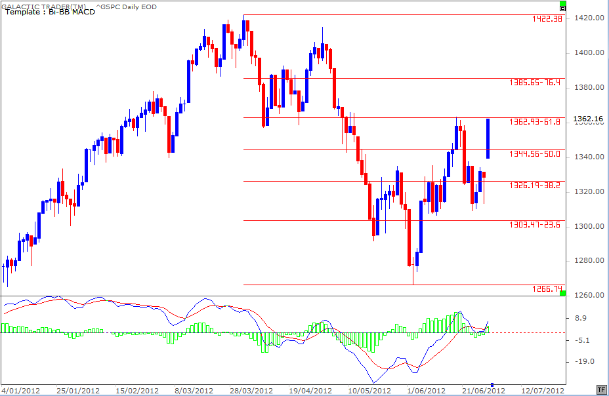Open the TF timeframe button

point(601,389)
